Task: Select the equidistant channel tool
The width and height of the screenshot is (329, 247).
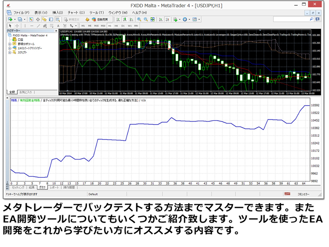Action: click(x=45, y=26)
